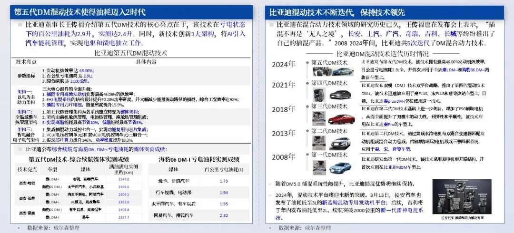Image resolution: width=514 pixels, height=233 pixels.
Task: Click '数据来源: 威尔森整理' under the right slide
Action: (305, 227)
